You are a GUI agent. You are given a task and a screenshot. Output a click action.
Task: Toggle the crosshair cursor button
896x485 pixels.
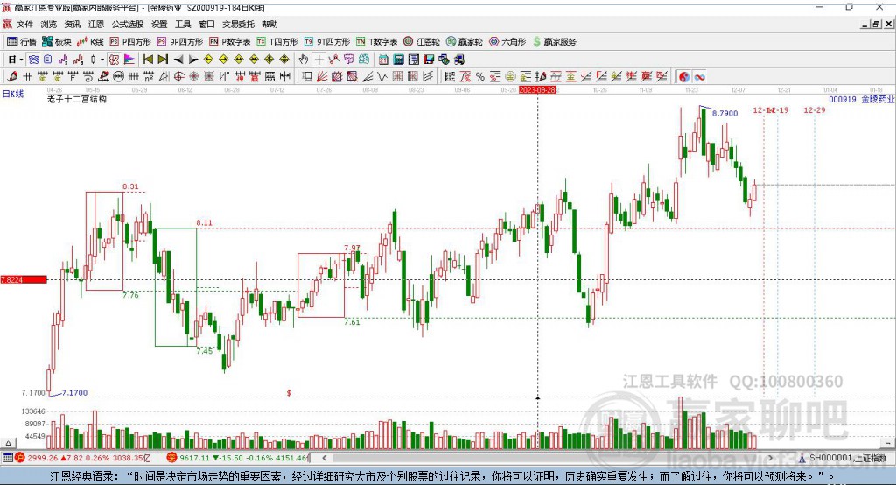pos(318,60)
